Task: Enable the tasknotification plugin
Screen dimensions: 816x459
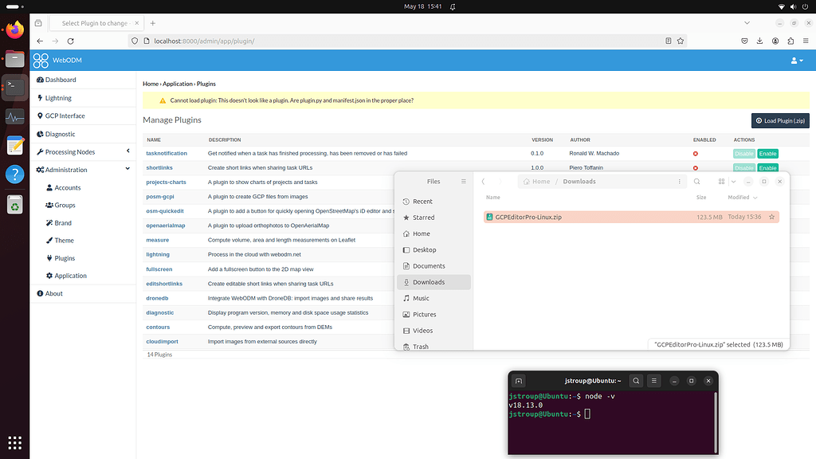Action: pos(767,154)
